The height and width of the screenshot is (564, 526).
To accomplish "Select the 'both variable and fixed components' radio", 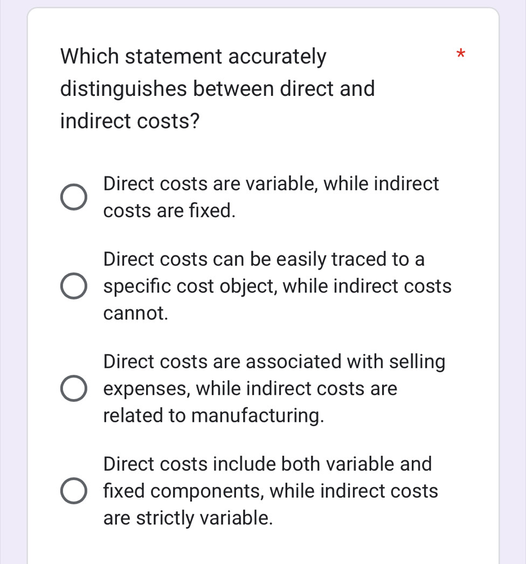I will click(73, 492).
